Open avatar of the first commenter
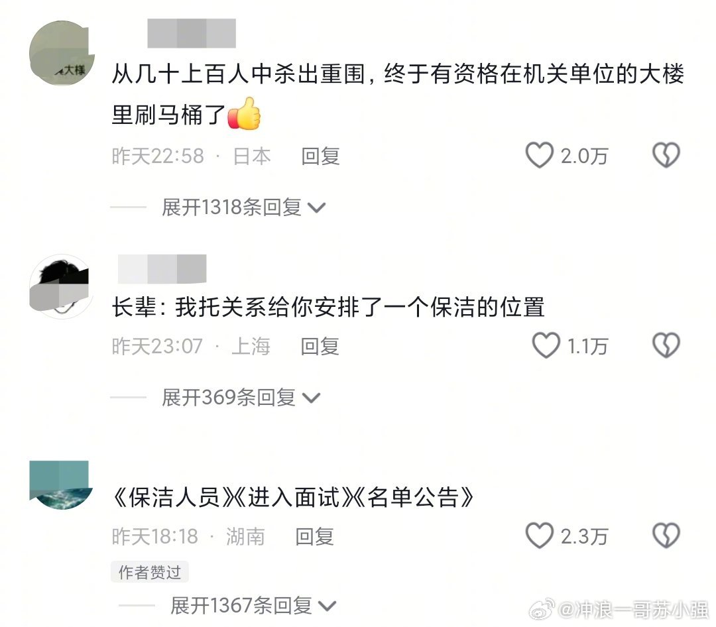This screenshot has width=716, height=627. 62,52
